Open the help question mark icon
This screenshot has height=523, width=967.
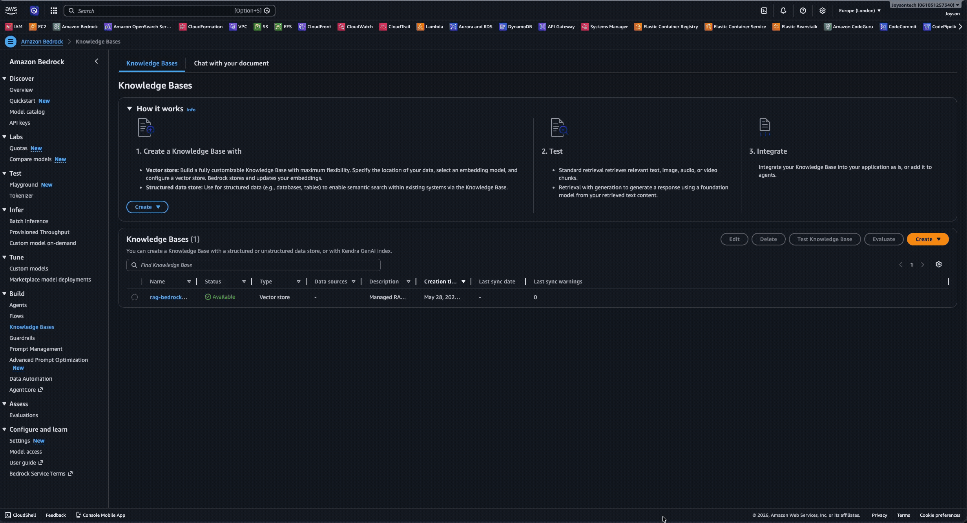point(803,11)
